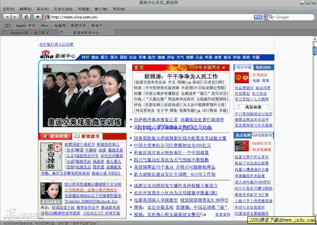
Task: Click the vertical scrollbar thumb
Action: tap(315, 50)
